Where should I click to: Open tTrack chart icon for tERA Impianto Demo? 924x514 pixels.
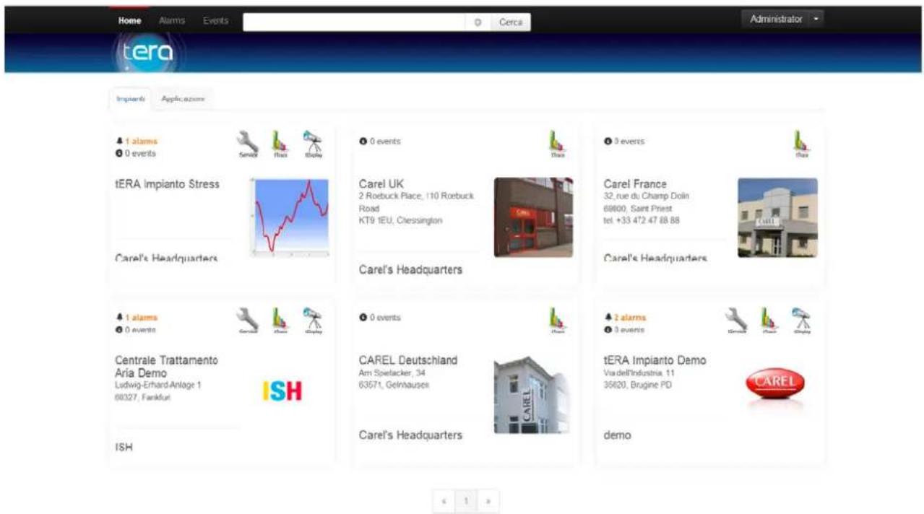coord(769,320)
